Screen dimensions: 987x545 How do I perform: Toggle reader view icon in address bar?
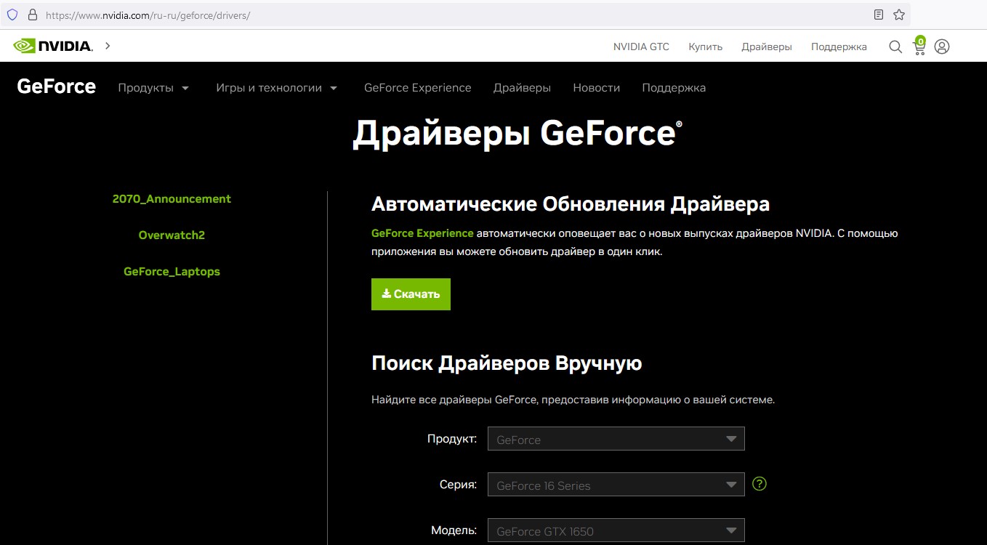[x=879, y=15]
